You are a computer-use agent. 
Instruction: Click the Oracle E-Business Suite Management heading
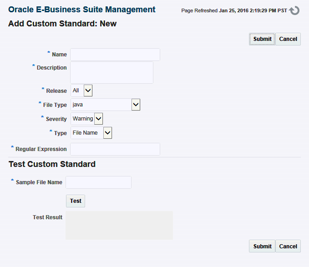(x=82, y=10)
